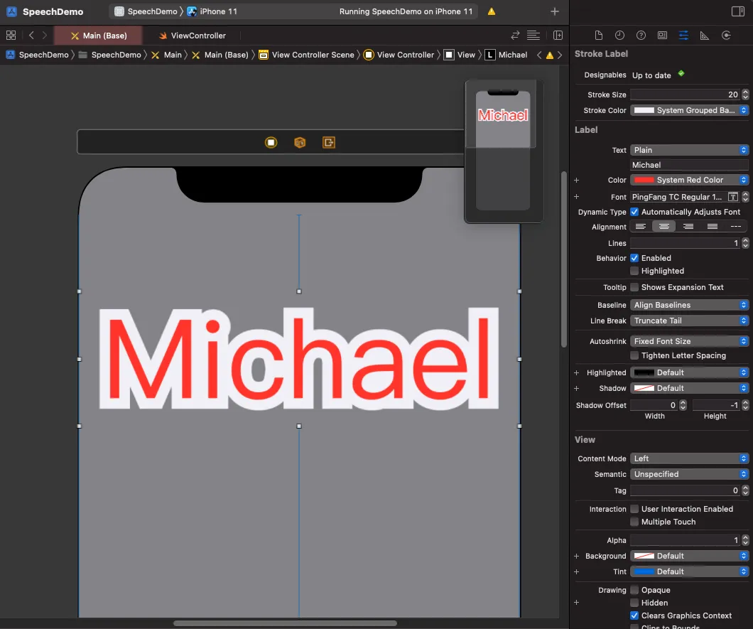Hide the inspector panel using top-right toggle
Screen dimensions: 753x629
click(x=737, y=11)
